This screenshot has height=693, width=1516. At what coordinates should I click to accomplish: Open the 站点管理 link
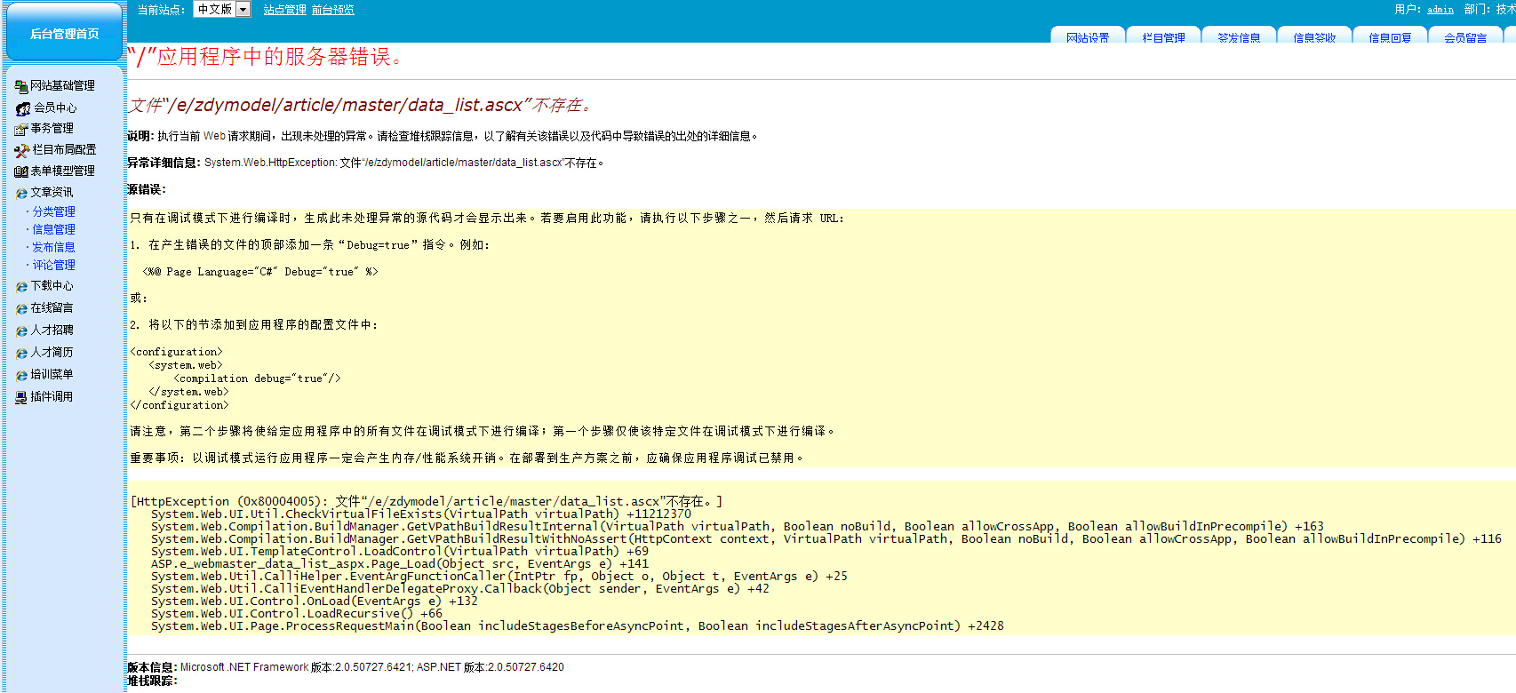(284, 10)
